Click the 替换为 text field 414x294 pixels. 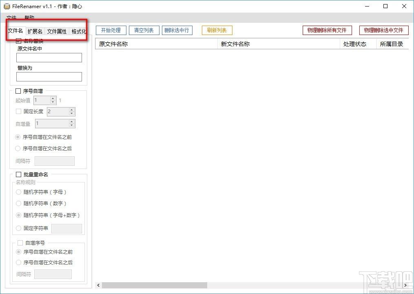(x=49, y=77)
